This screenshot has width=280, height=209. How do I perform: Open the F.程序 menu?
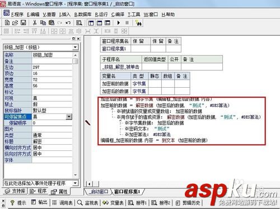tap(17, 15)
